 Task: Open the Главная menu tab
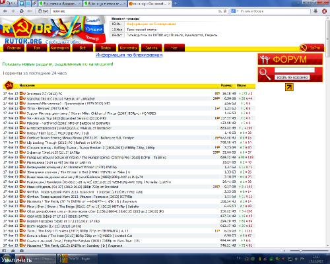click(14, 48)
